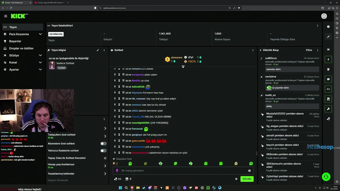Click purple microphone icon in message box
Screen dimensions: 340x191
click(x=117, y=171)
